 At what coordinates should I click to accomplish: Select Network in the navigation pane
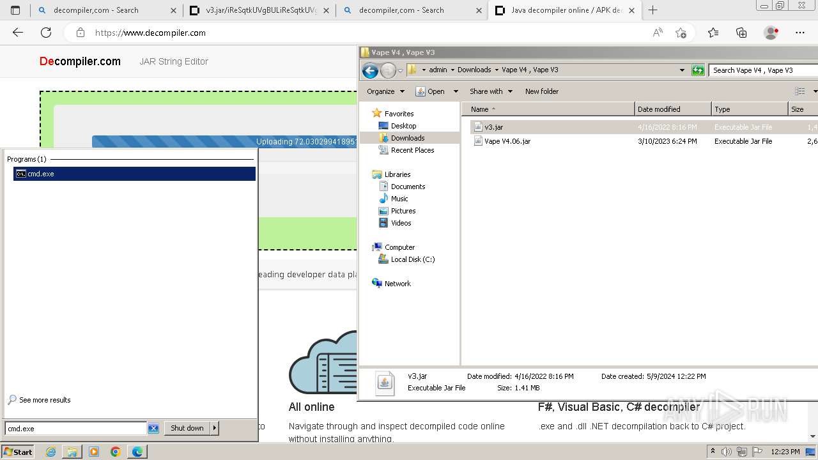[x=397, y=284]
